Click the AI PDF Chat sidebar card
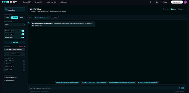Image resolution: width=189 pixels, height=93 pixels. pos(14,10)
